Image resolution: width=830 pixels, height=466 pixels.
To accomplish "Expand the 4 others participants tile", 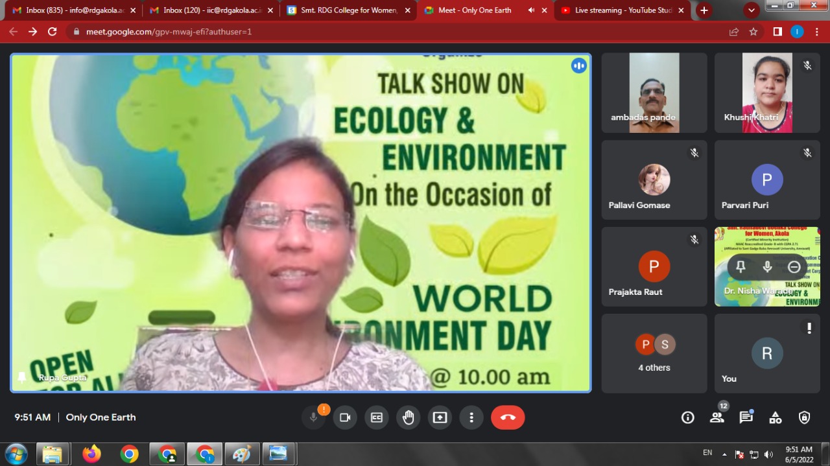I will pyautogui.click(x=654, y=353).
